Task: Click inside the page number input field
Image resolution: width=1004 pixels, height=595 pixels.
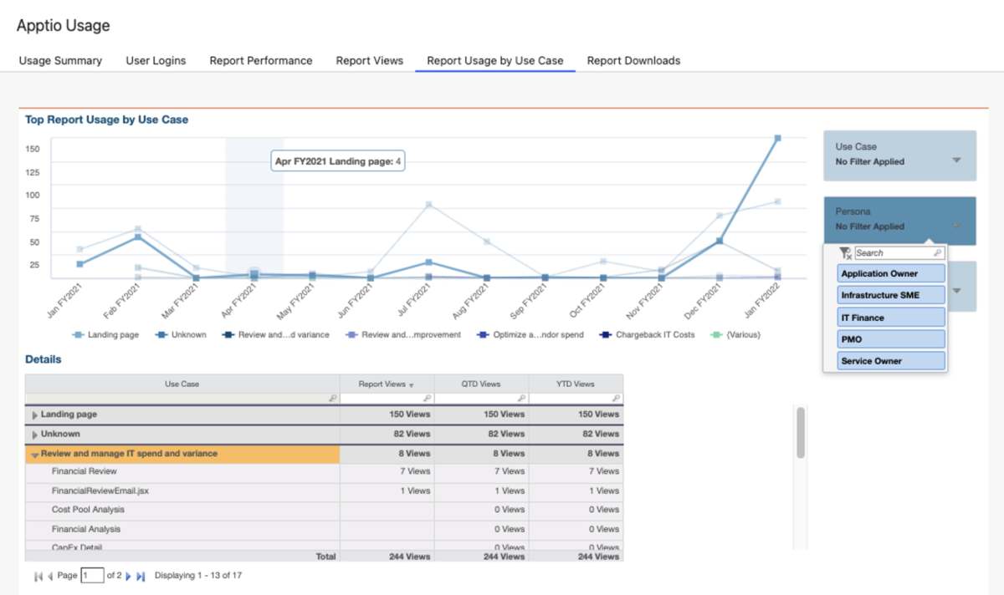Action: 92,575
